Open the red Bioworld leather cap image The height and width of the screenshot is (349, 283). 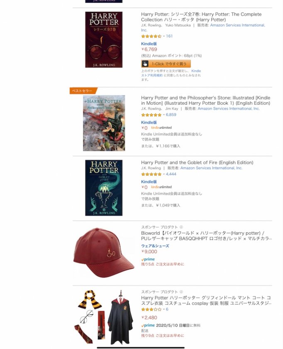(x=104, y=253)
